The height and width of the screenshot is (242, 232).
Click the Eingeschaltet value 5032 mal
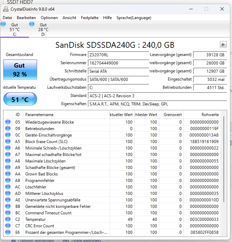click(x=210, y=79)
